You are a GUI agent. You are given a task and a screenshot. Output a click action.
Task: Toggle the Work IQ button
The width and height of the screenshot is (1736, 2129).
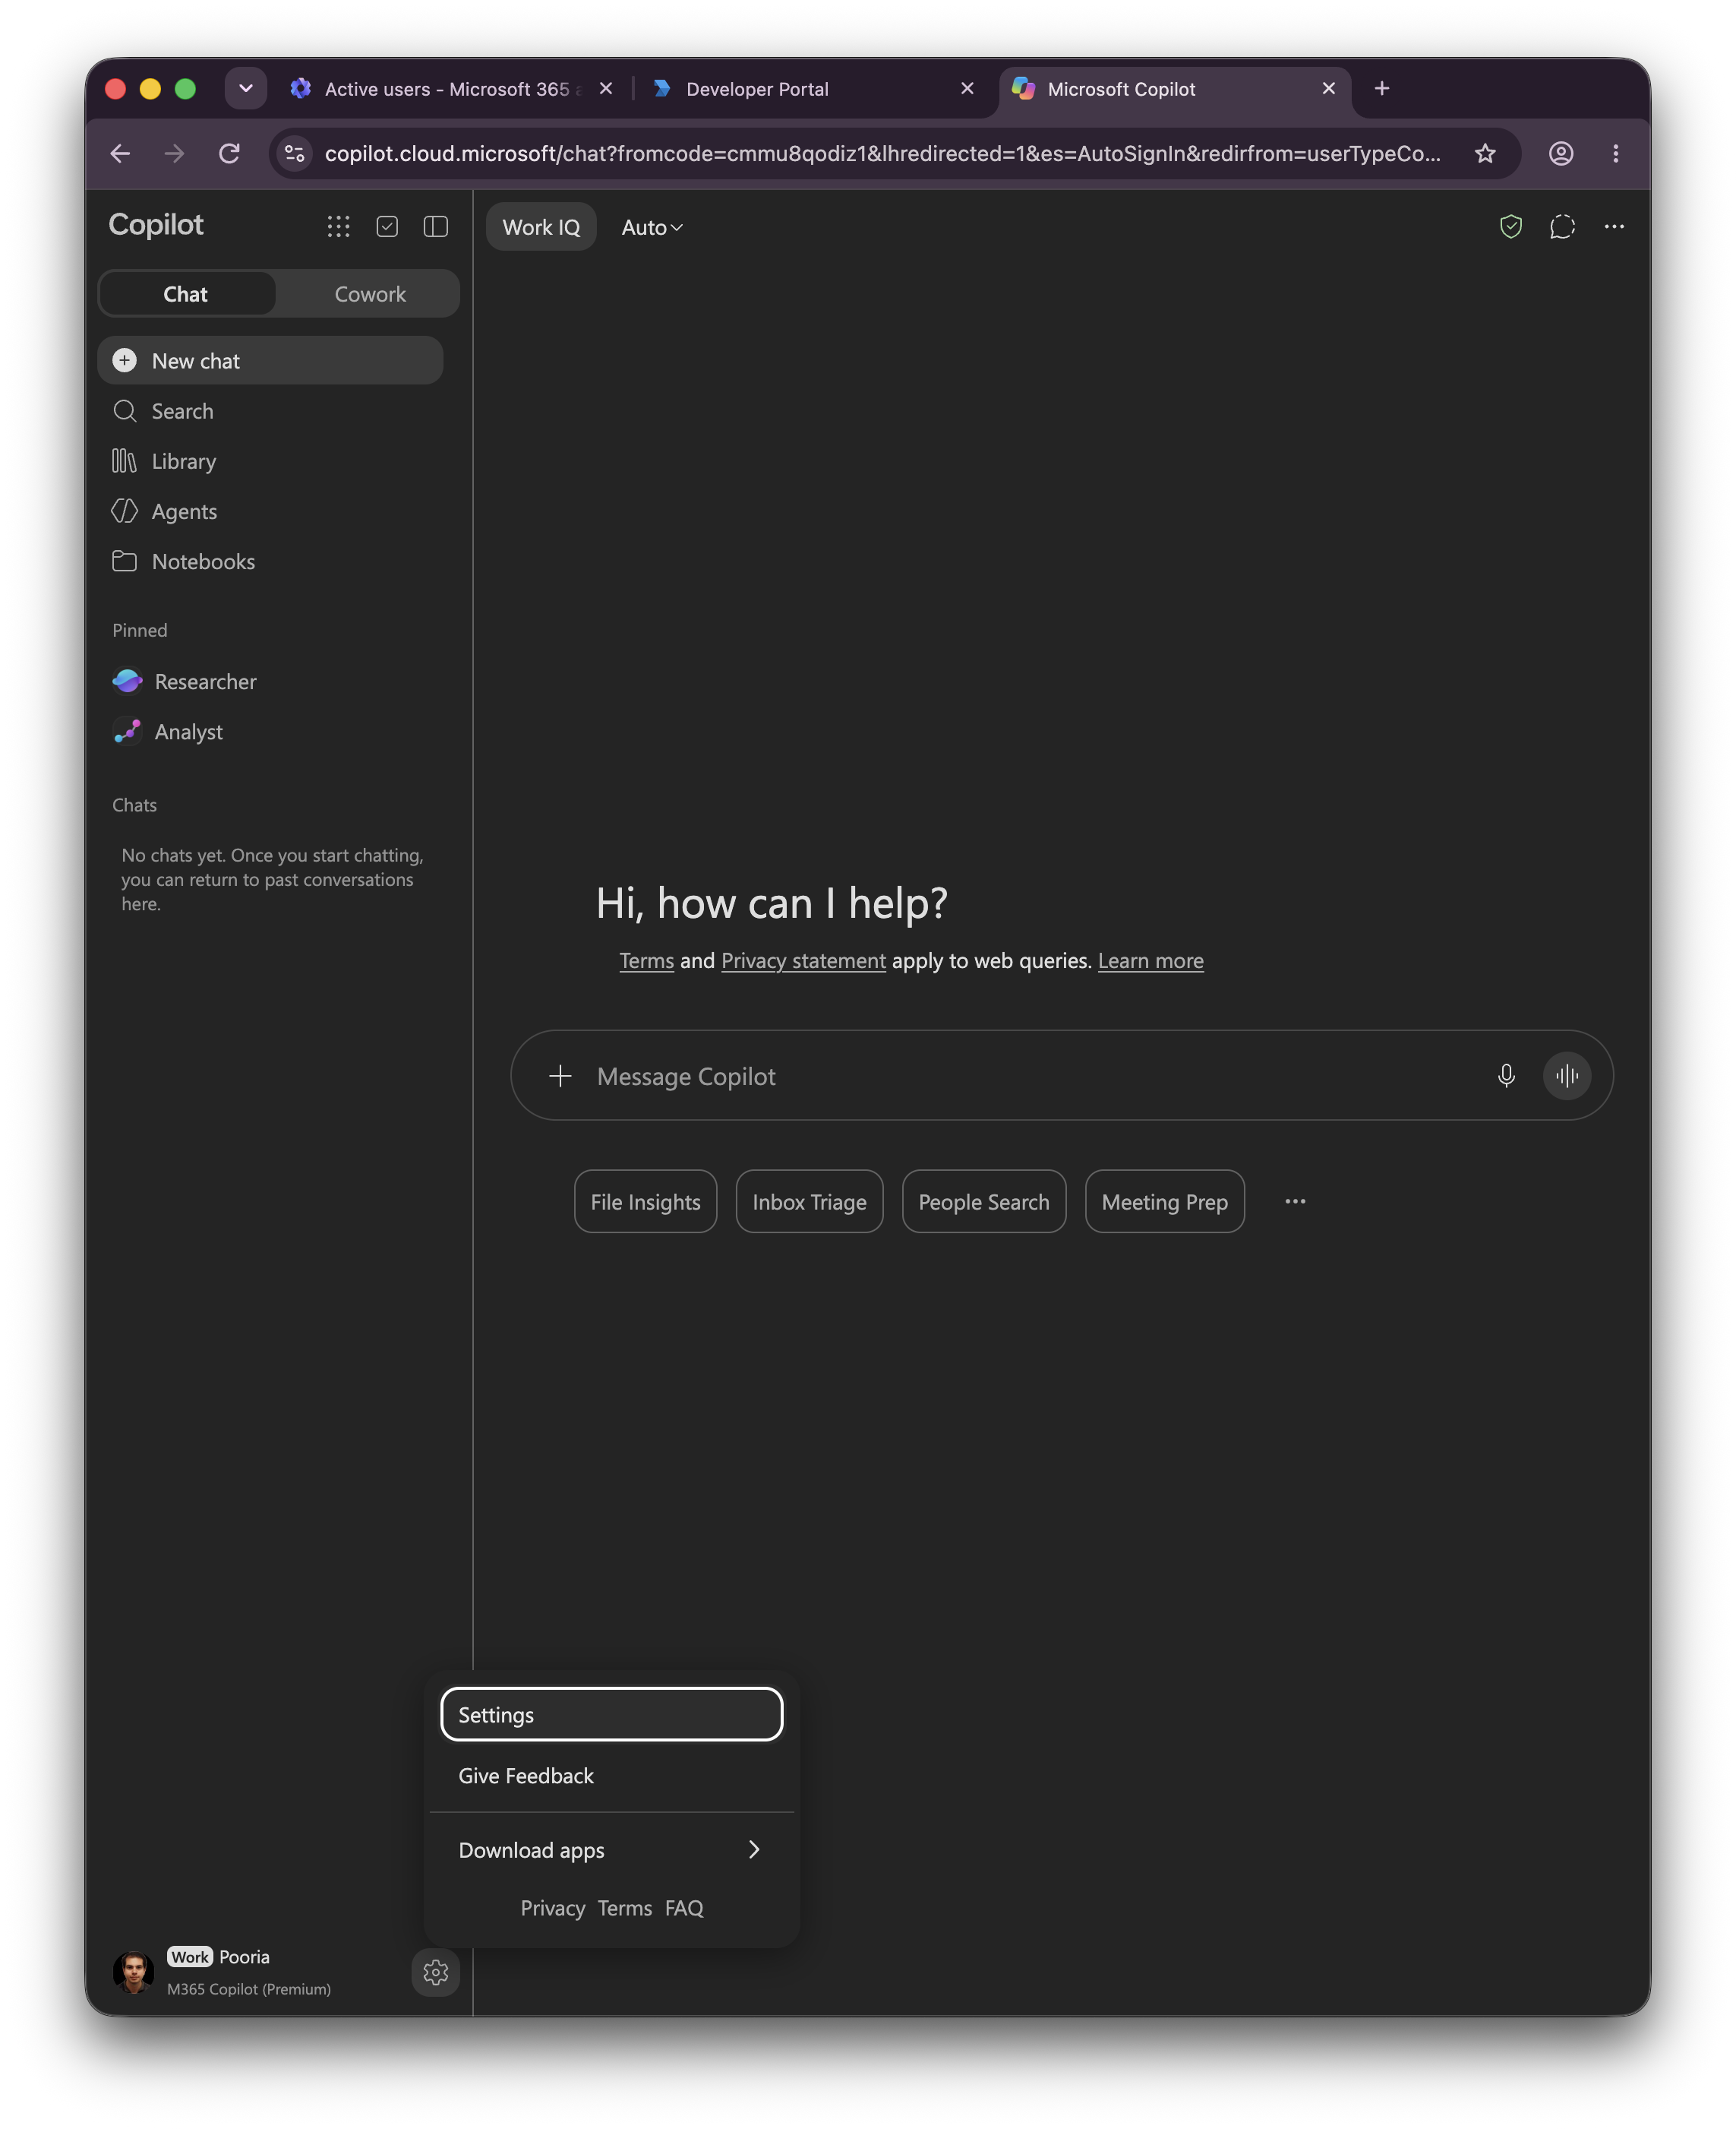point(541,227)
